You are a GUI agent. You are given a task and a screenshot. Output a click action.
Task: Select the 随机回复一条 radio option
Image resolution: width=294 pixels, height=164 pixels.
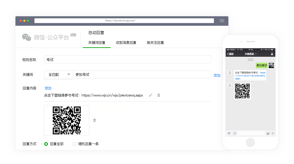(x=75, y=144)
